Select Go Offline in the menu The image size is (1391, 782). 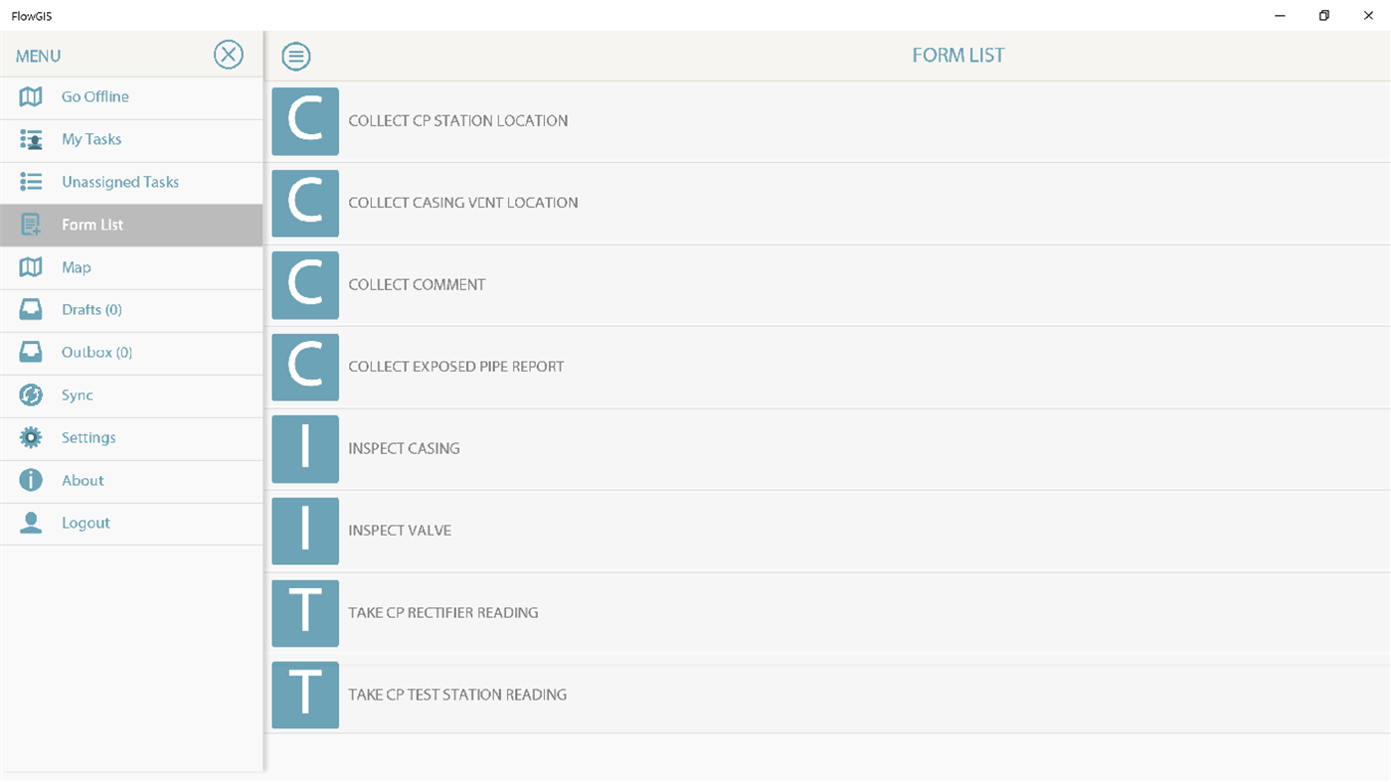pos(131,98)
